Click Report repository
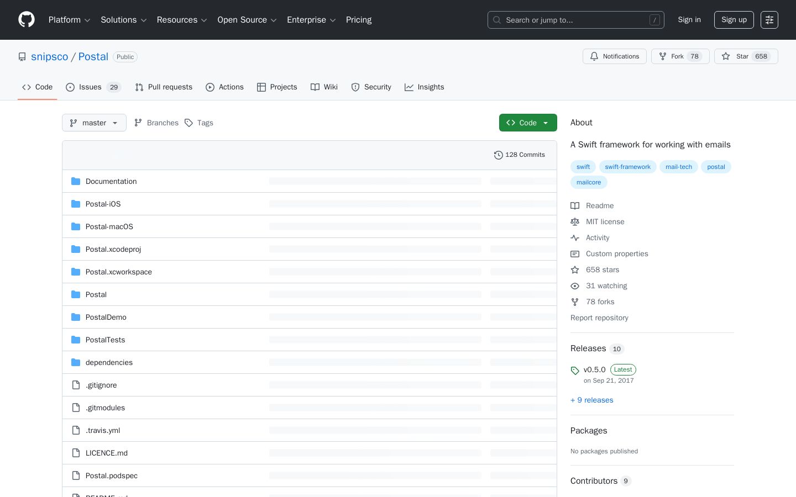796x497 pixels. pyautogui.click(x=599, y=318)
